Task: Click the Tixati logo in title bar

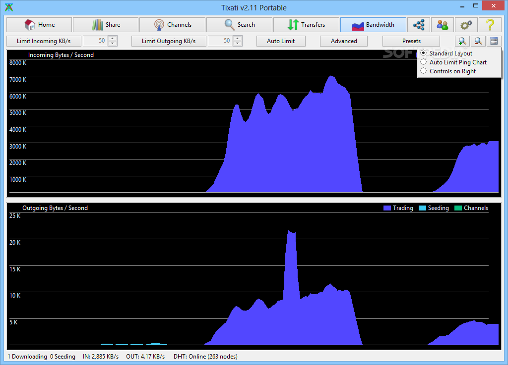Action: (9, 7)
